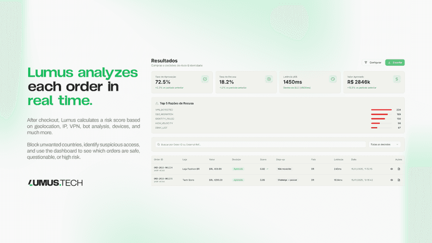Click the approved value dollar icon
The image size is (432, 243).
pyautogui.click(x=397, y=79)
